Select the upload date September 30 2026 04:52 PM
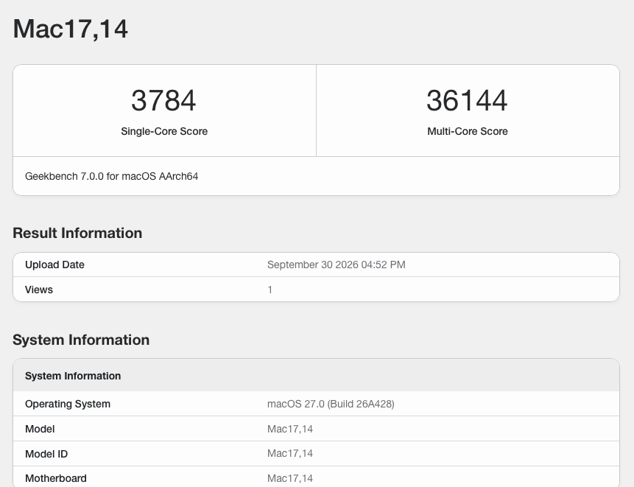Image resolution: width=634 pixels, height=487 pixels. tap(336, 264)
